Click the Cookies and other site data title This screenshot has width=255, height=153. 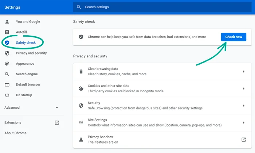[x=109, y=86]
